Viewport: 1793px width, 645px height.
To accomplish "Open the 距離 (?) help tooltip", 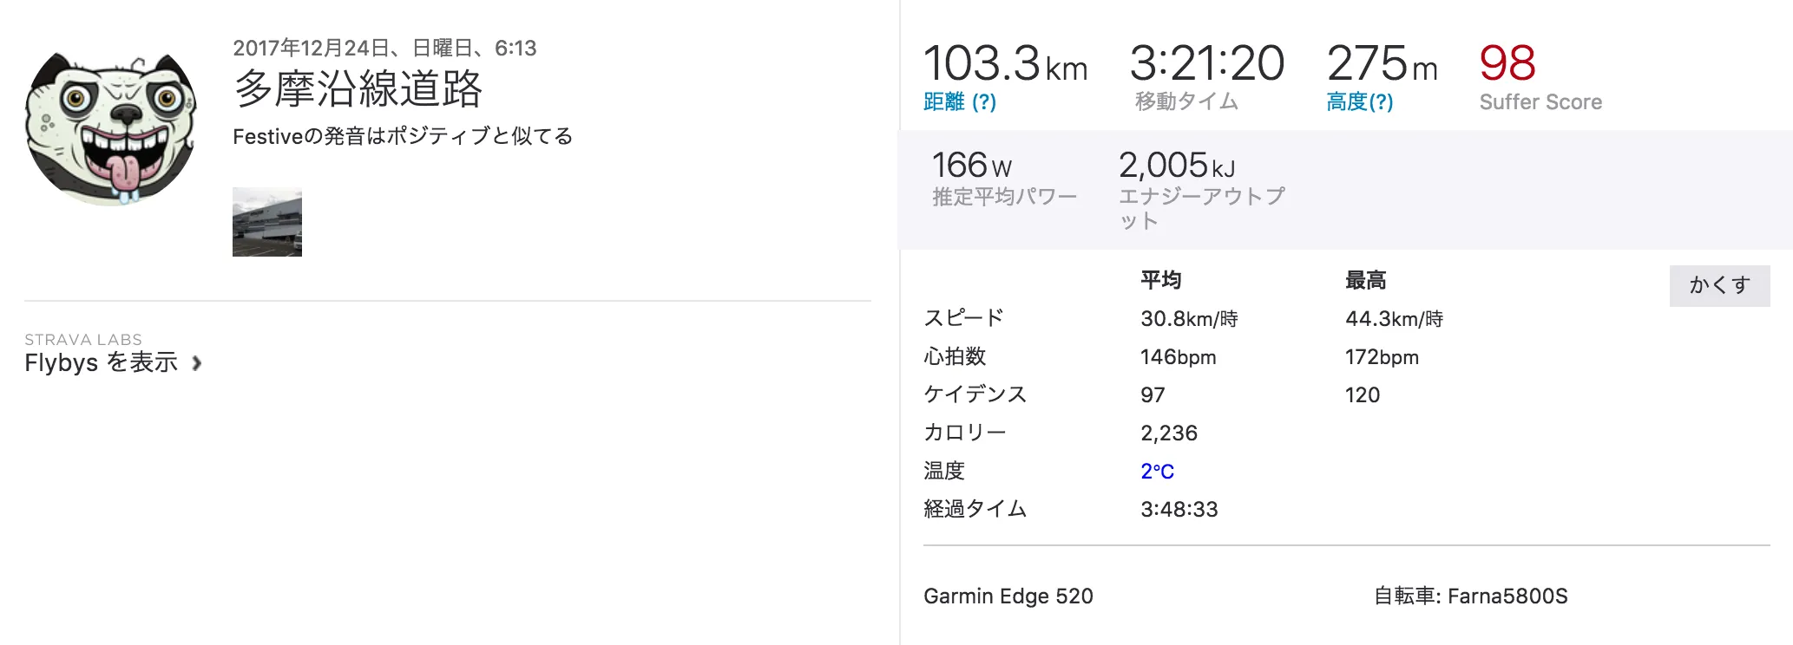I will coord(959,101).
